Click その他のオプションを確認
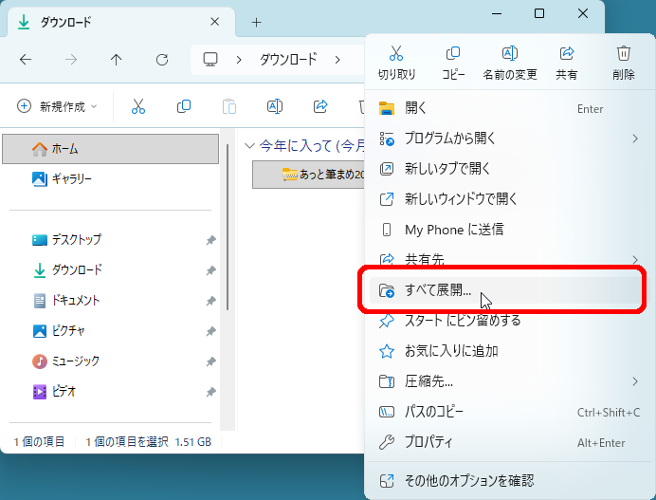 (468, 480)
